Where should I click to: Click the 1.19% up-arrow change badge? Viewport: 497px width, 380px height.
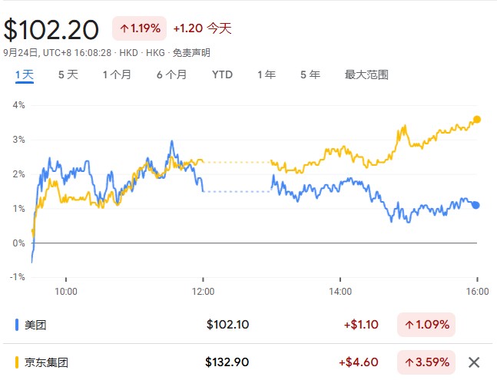pyautogui.click(x=139, y=29)
